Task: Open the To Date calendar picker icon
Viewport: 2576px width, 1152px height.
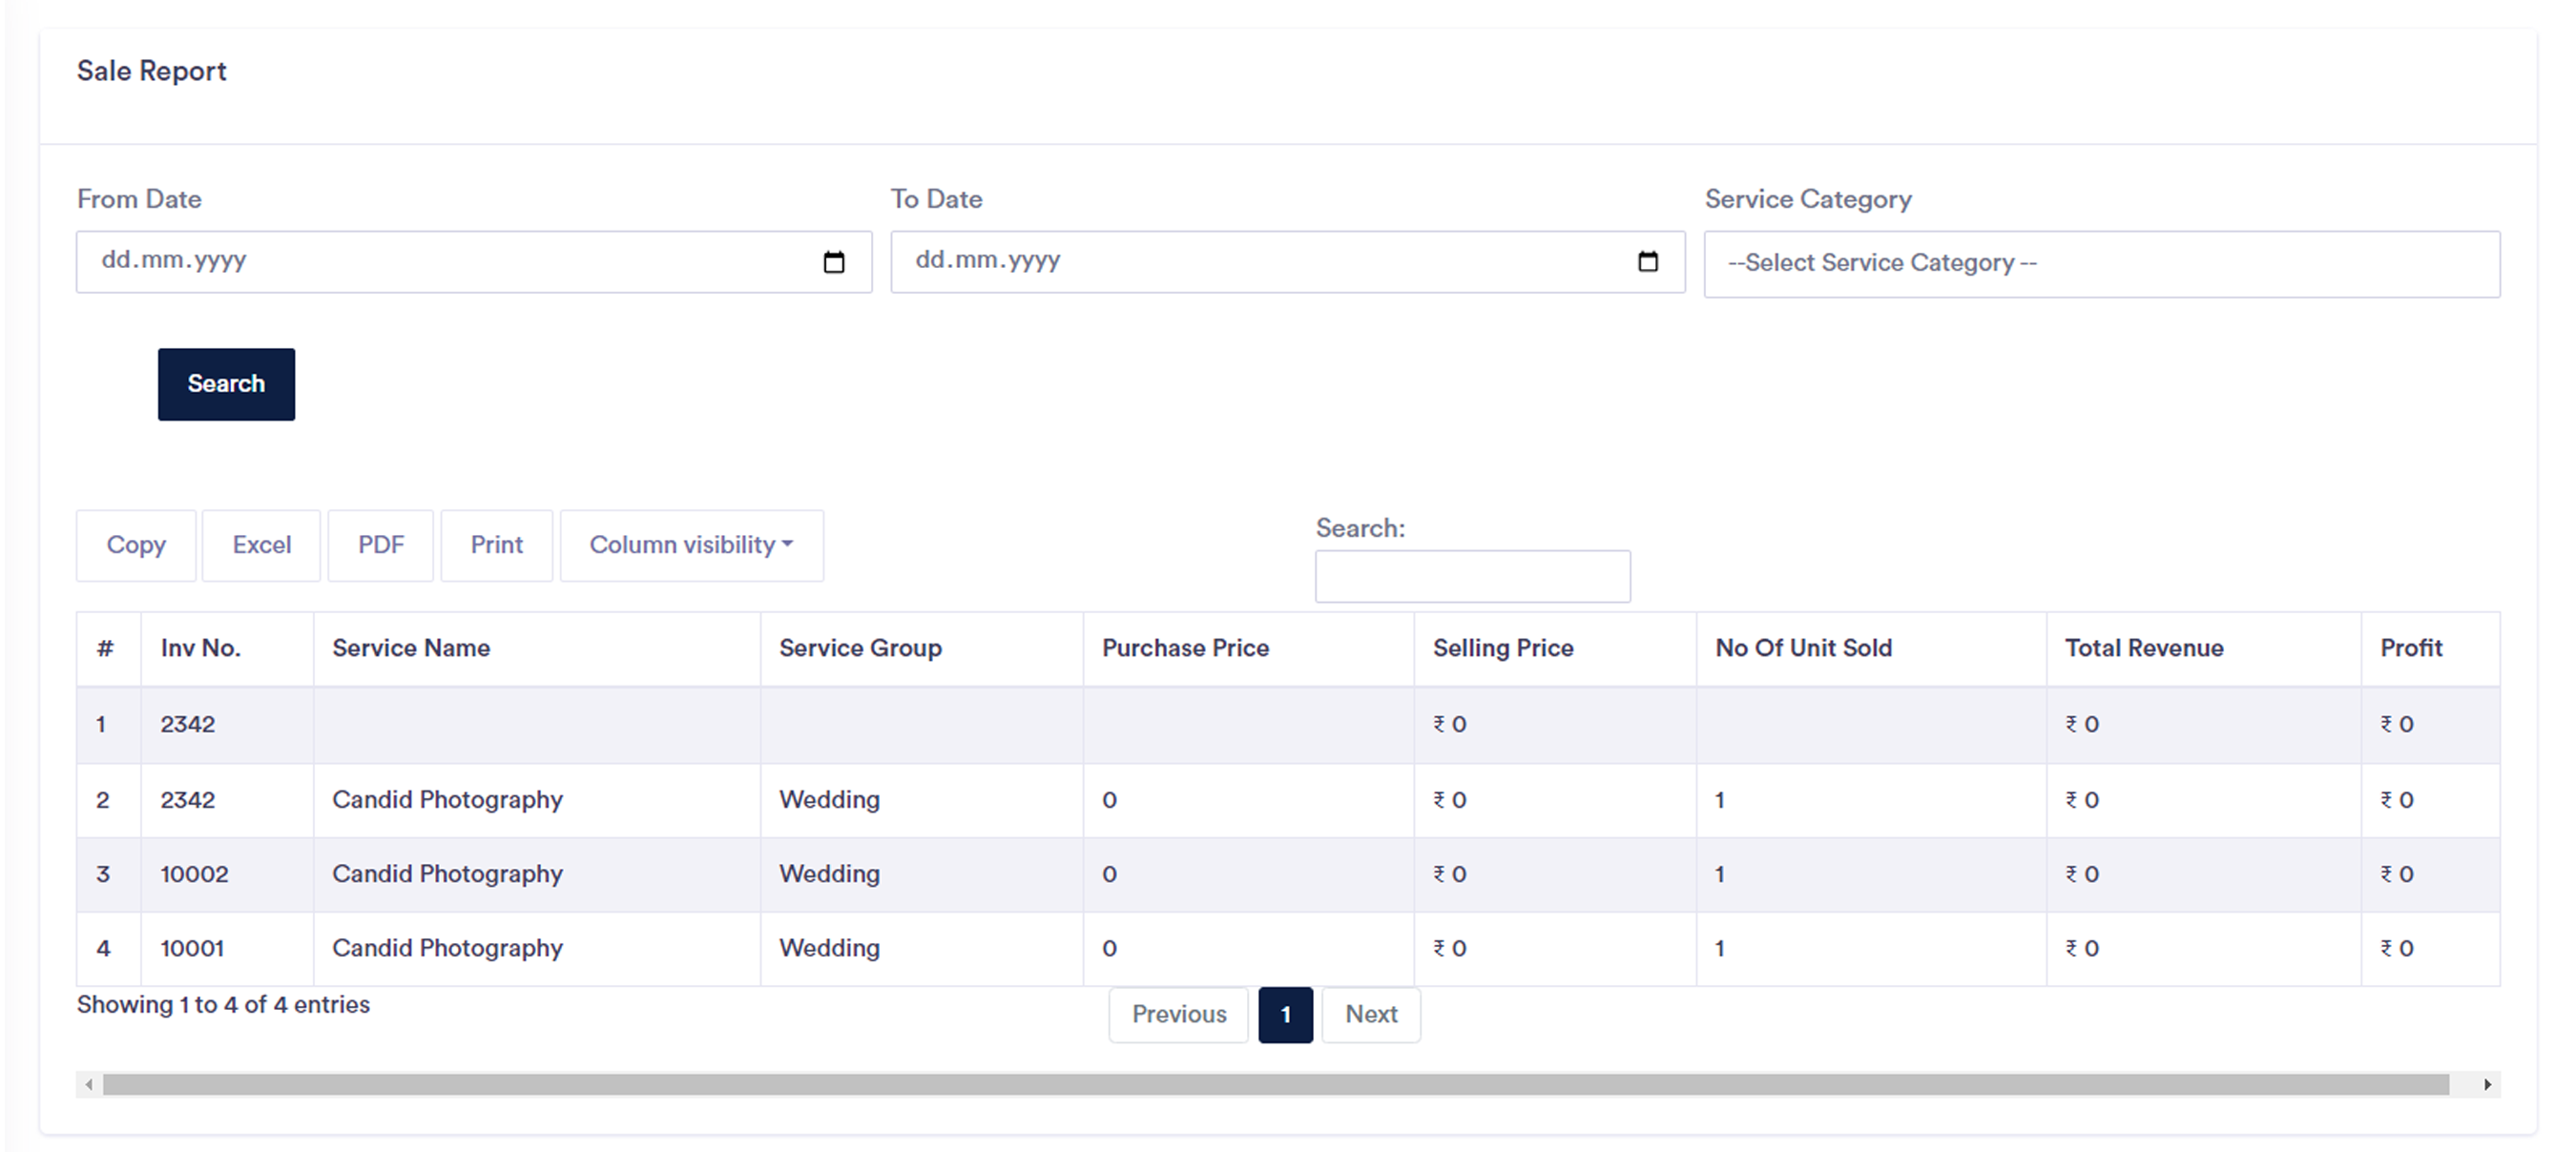Action: click(x=1647, y=261)
